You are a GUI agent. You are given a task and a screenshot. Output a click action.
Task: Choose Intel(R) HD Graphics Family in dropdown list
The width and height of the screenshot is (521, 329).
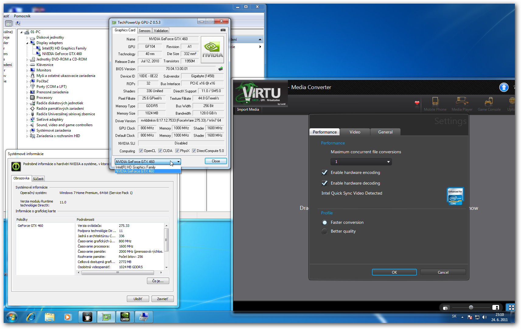click(x=148, y=167)
